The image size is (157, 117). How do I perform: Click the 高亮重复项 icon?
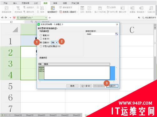(53, 8)
